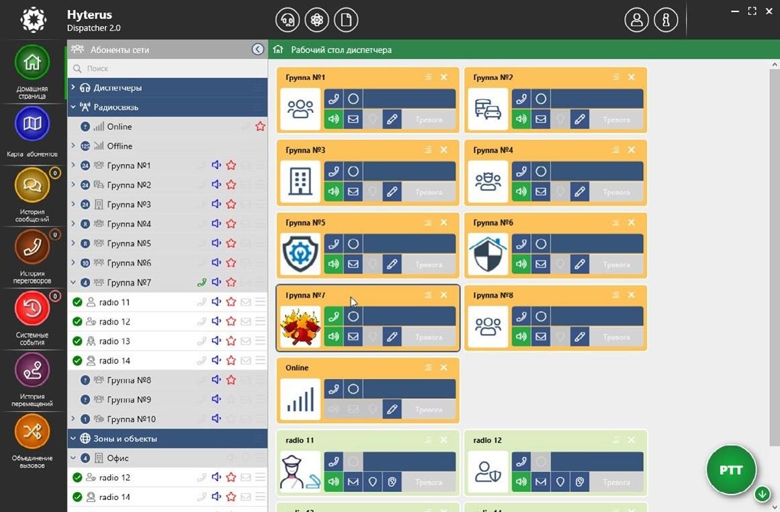Start a call in Группа №1 card
The height and width of the screenshot is (512, 780).
coord(334,99)
